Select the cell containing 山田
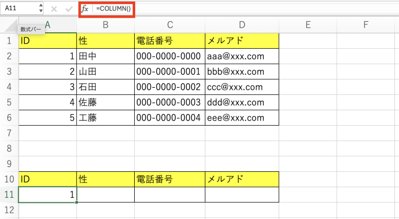Image resolution: width=399 pixels, height=219 pixels. pyautogui.click(x=105, y=72)
